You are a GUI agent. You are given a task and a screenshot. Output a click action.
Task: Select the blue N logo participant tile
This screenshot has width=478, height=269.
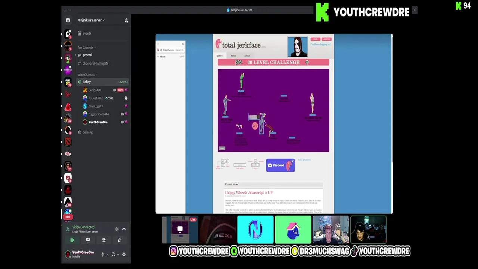pos(255,230)
